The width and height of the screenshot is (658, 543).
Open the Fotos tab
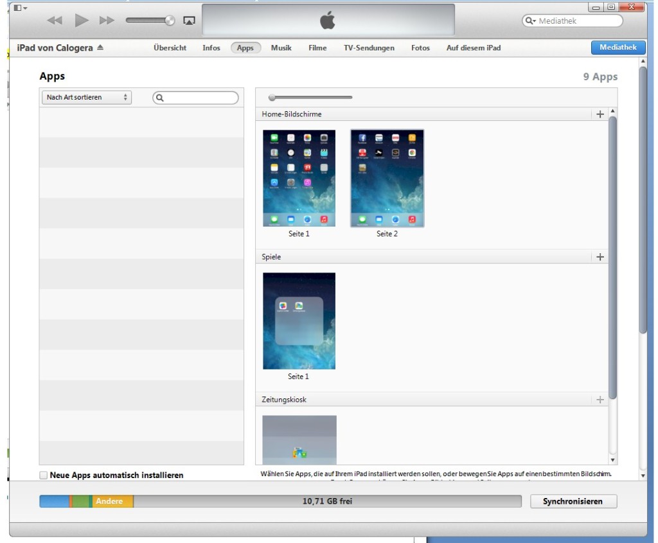point(420,48)
